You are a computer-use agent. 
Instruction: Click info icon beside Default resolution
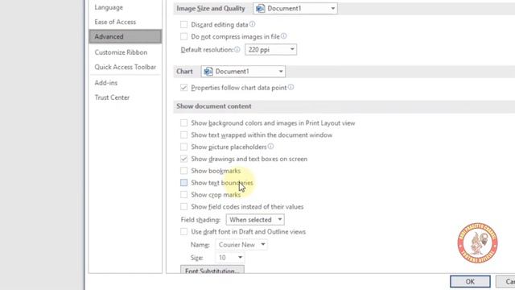point(237,49)
